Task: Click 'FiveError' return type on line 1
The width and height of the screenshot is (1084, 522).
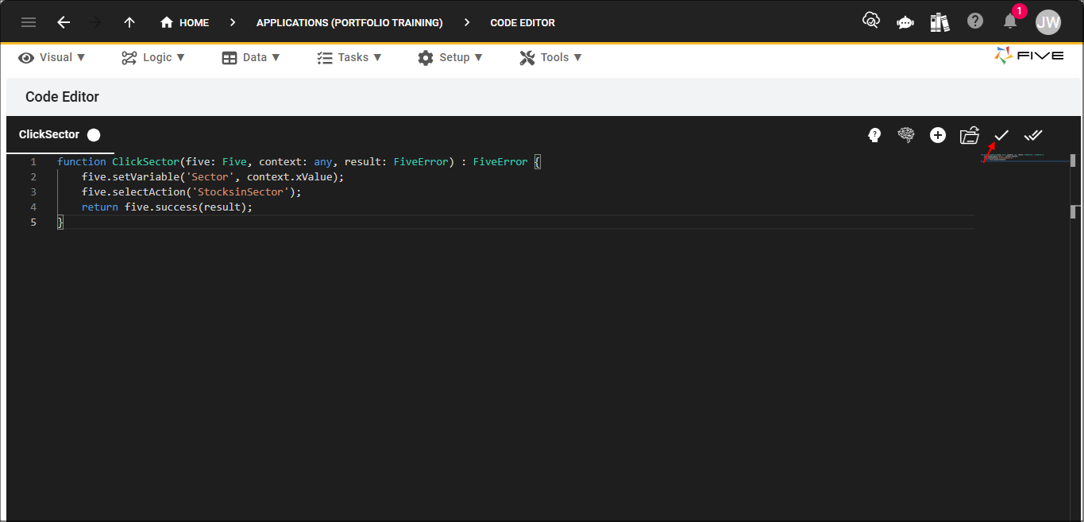Action: 500,161
